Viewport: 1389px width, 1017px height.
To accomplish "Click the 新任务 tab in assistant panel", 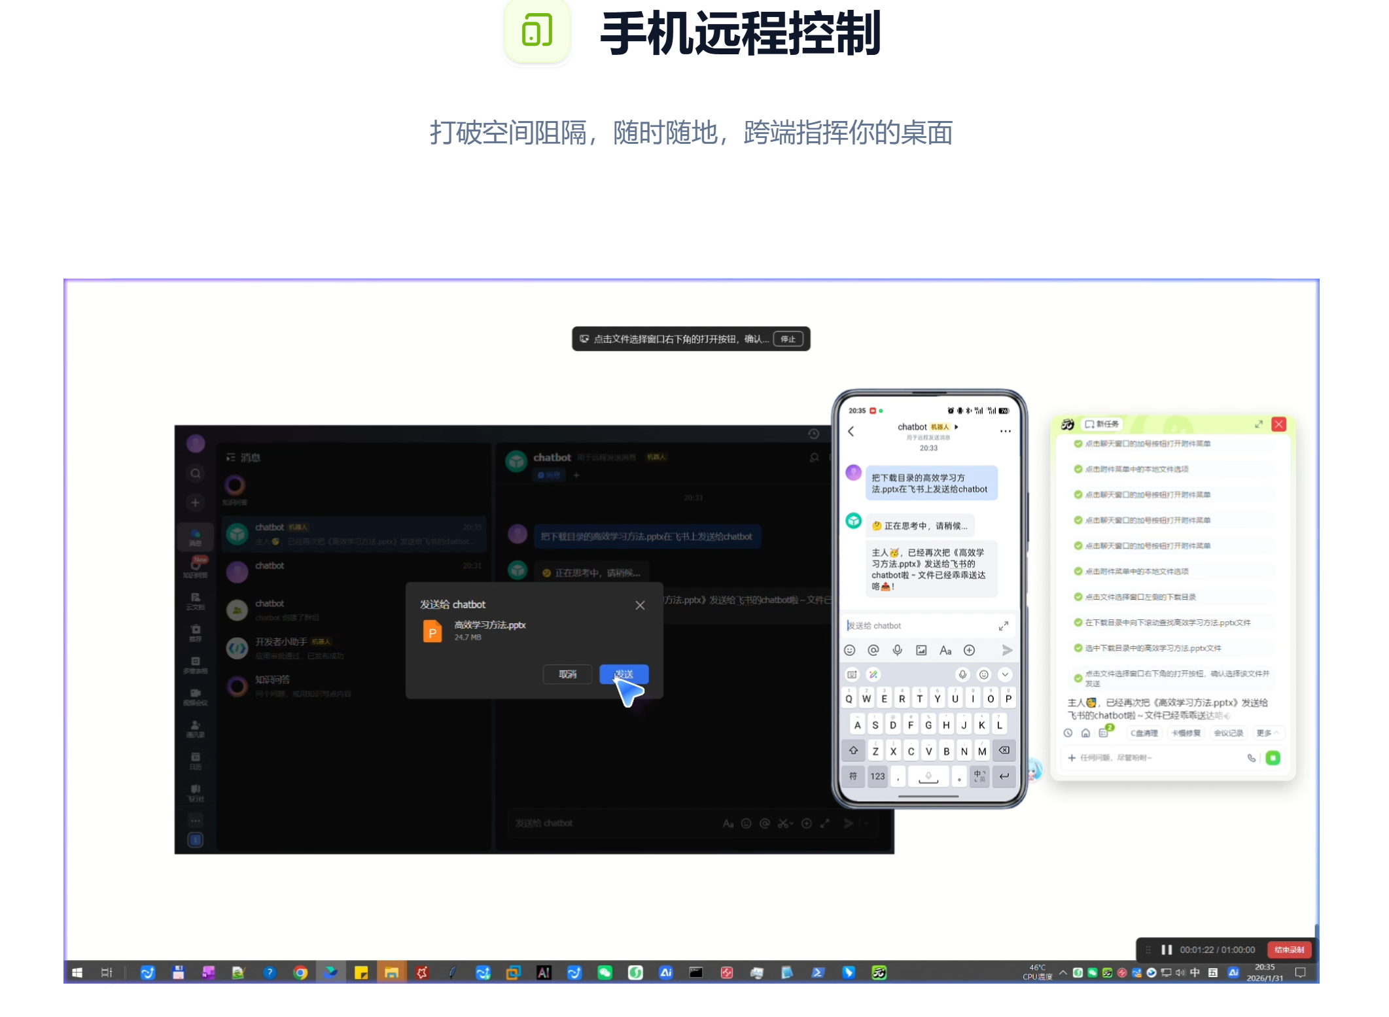I will 1102,424.
